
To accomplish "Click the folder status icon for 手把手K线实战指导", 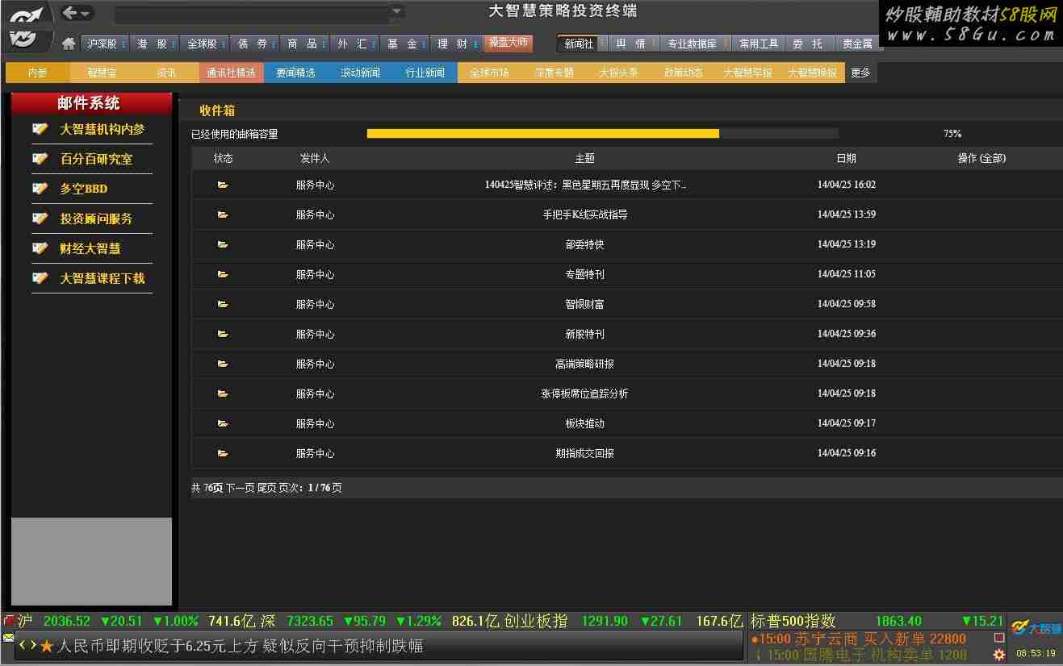I will (223, 215).
